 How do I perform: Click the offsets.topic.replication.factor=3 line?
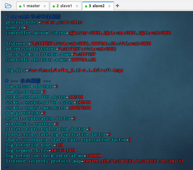pyautogui.click(x=48, y=129)
